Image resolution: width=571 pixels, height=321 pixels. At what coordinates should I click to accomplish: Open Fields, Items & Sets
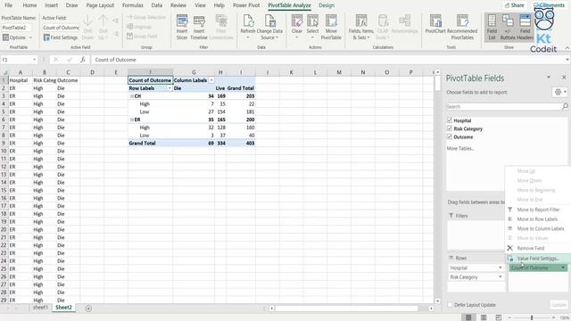pos(360,28)
